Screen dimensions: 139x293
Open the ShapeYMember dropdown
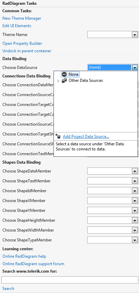point(135,210)
